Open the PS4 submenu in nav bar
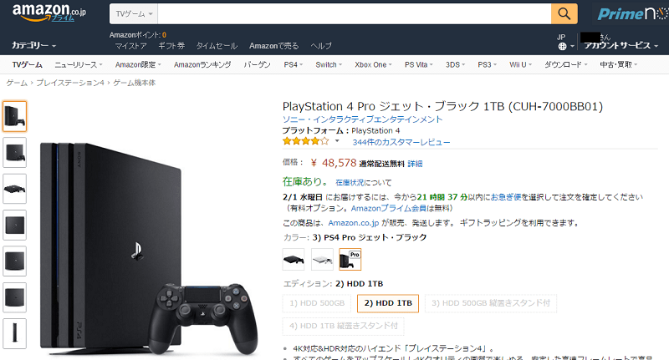The image size is (669, 360). [294, 65]
